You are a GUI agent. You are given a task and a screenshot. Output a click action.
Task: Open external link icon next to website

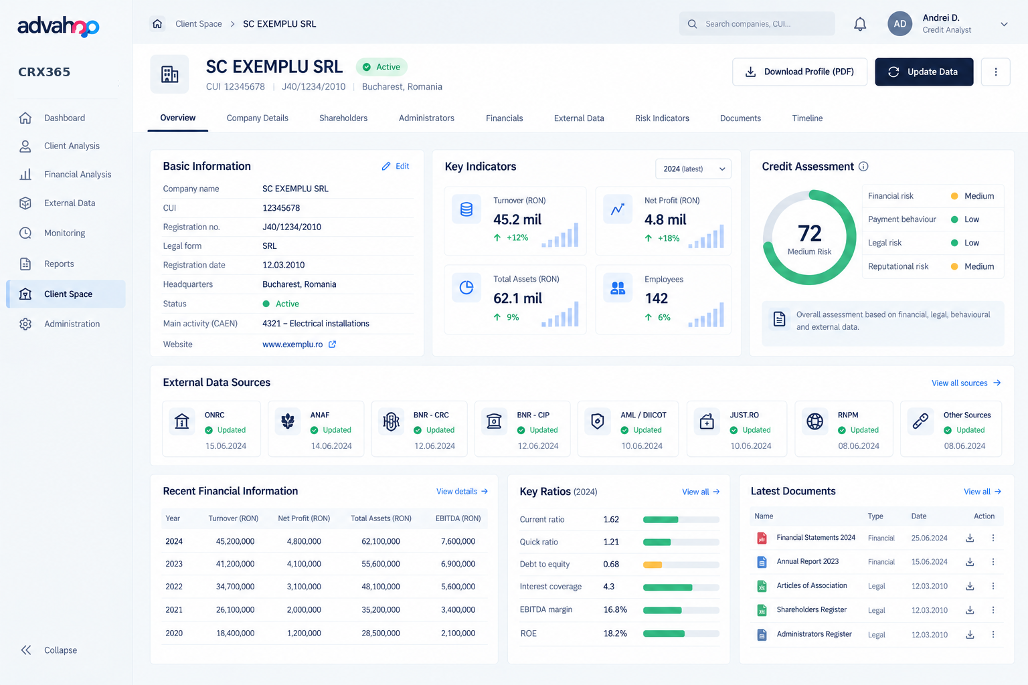(x=333, y=345)
